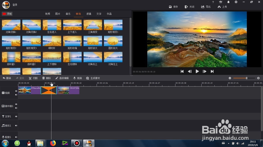Click the record (录制) button
Viewport: 263px width, 147px height.
7,14
